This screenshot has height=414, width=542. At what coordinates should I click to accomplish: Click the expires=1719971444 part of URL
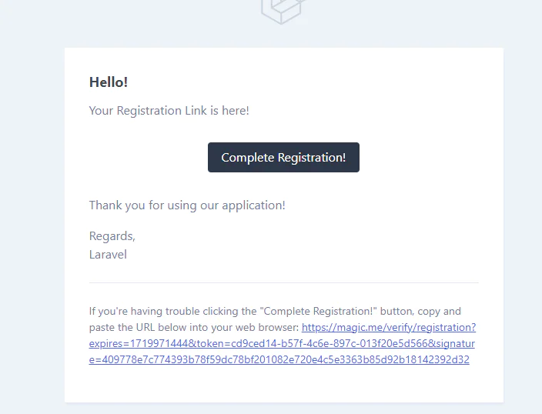(x=139, y=343)
